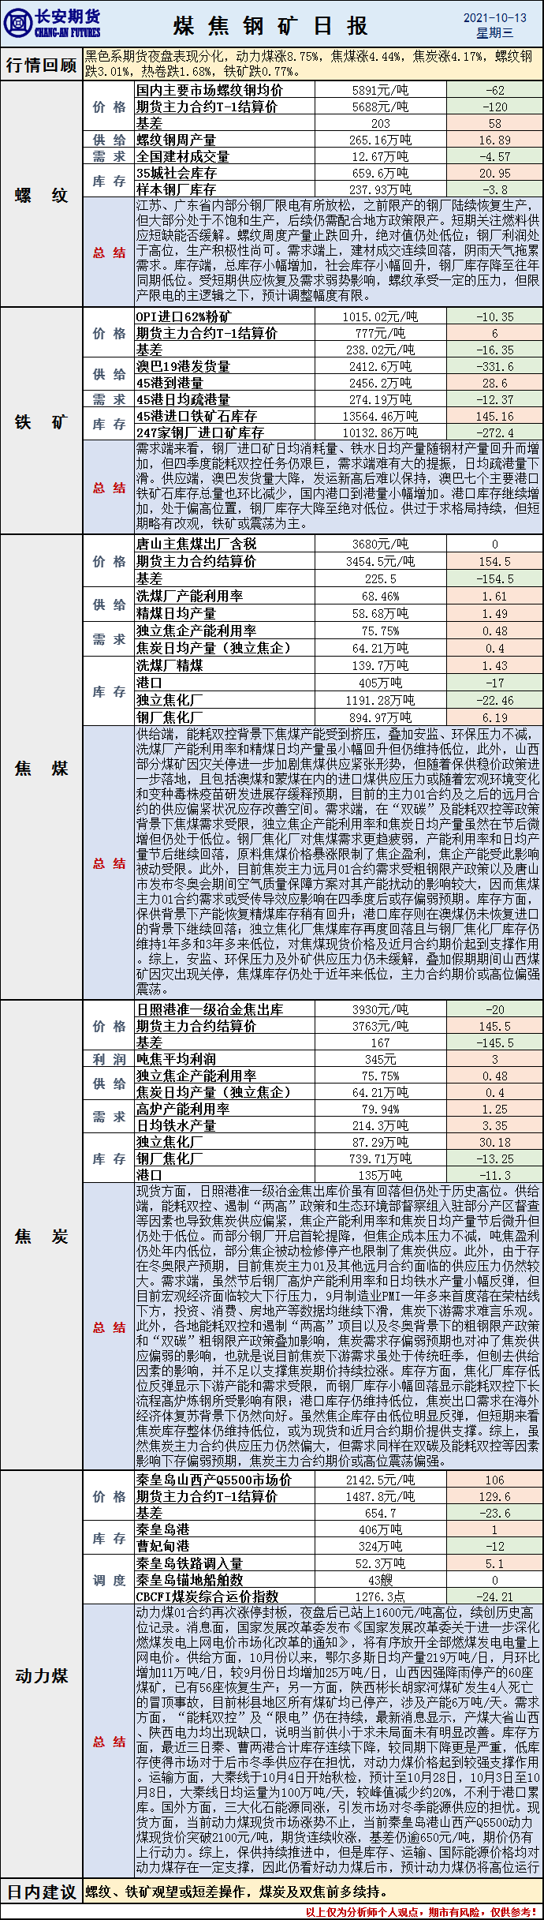Image resolution: width=544 pixels, height=1920 pixels.
Task: Click the green -62 change cell
Action: [x=494, y=90]
